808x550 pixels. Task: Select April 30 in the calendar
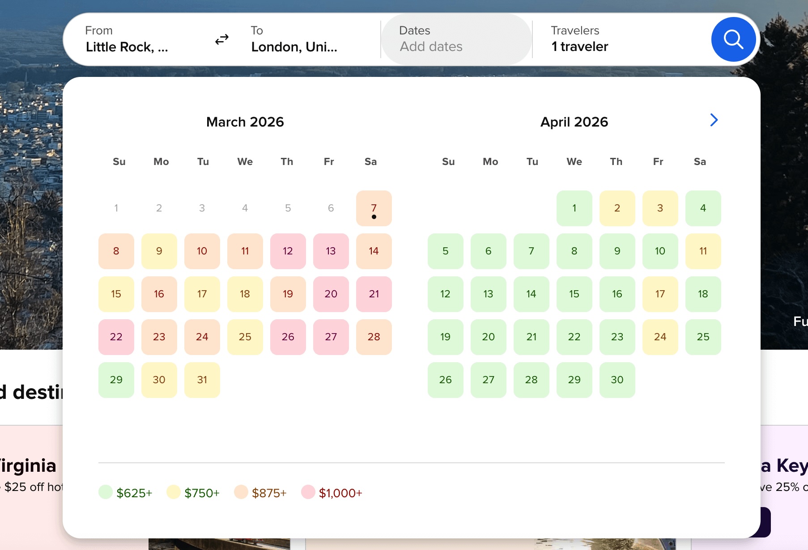[617, 380]
